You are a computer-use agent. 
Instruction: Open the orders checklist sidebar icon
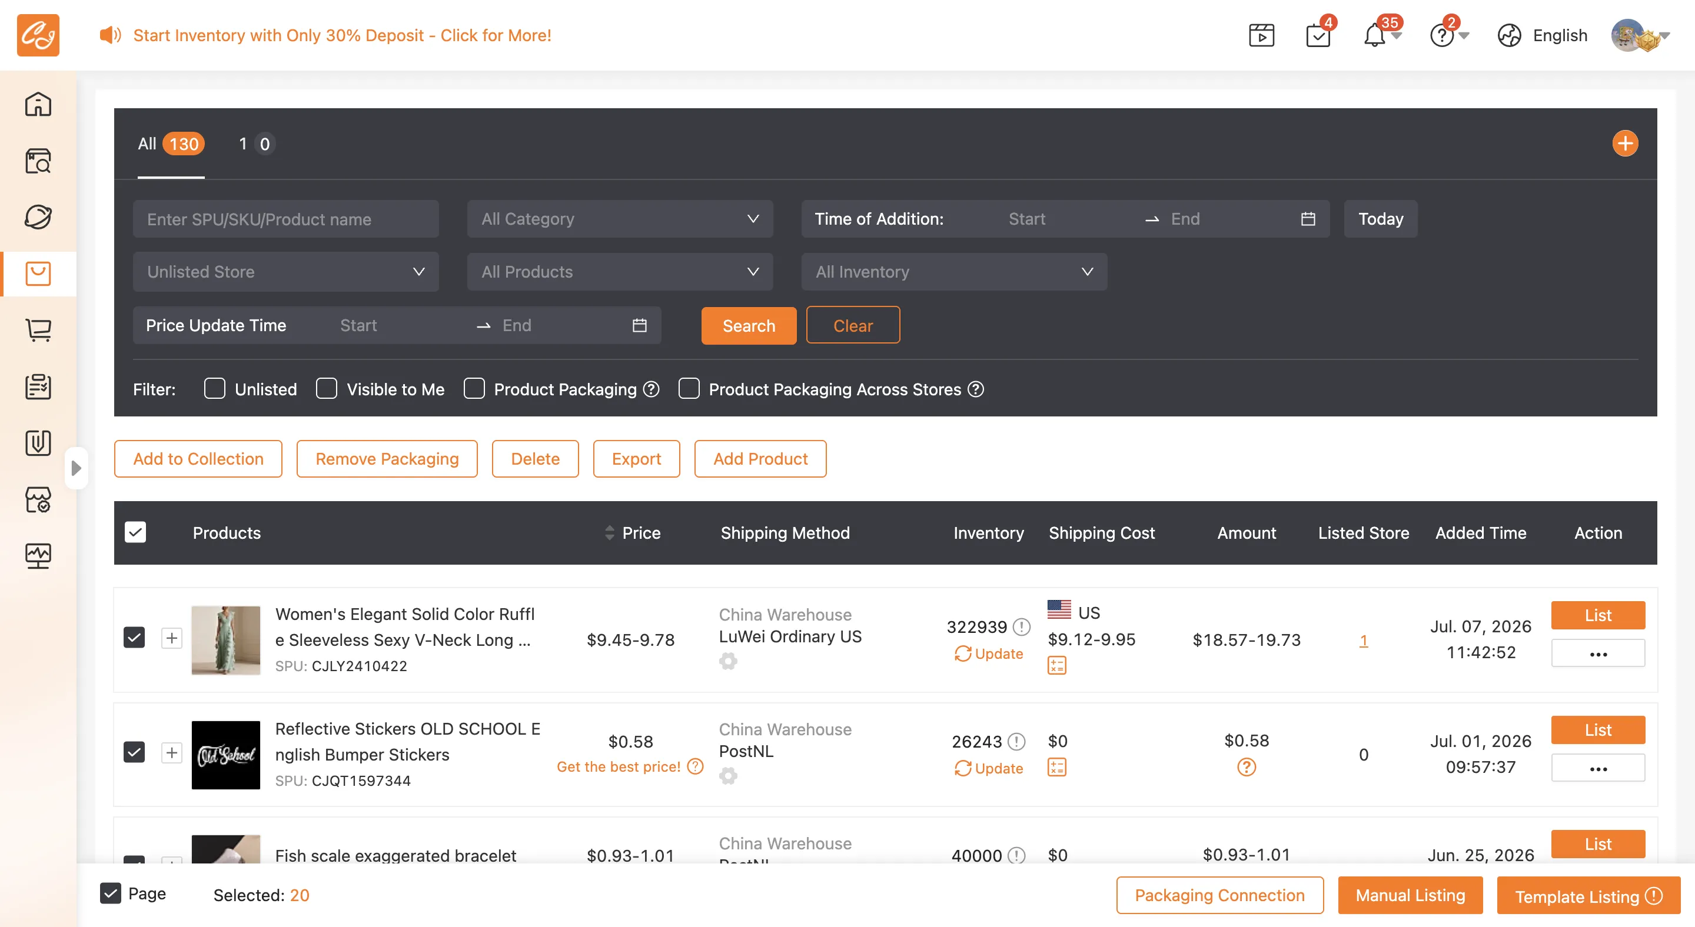tap(38, 386)
